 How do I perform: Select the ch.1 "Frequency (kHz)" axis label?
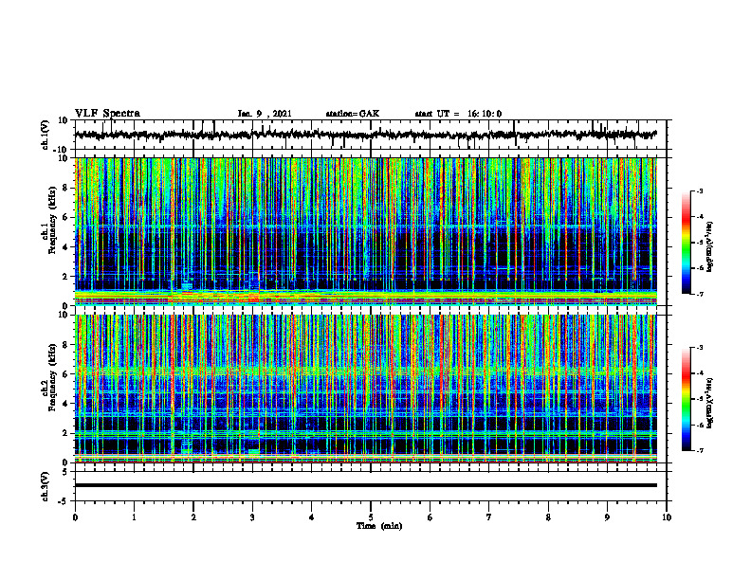(x=52, y=220)
